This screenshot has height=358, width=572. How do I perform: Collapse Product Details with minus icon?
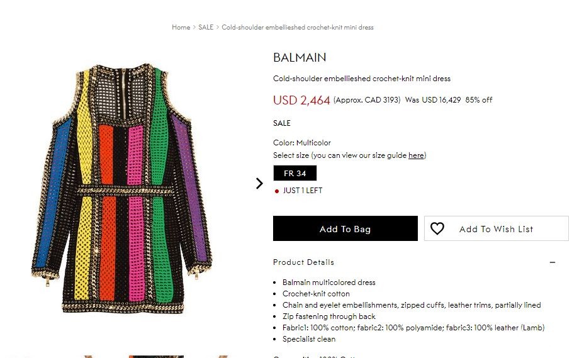pyautogui.click(x=552, y=262)
